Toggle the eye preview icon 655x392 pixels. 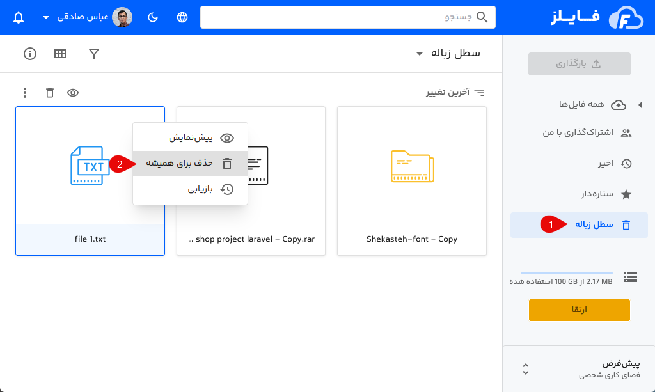click(x=73, y=93)
